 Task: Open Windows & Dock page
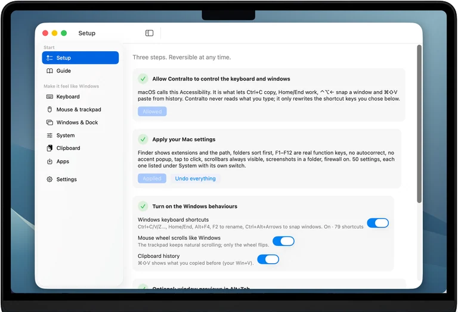[x=81, y=123]
